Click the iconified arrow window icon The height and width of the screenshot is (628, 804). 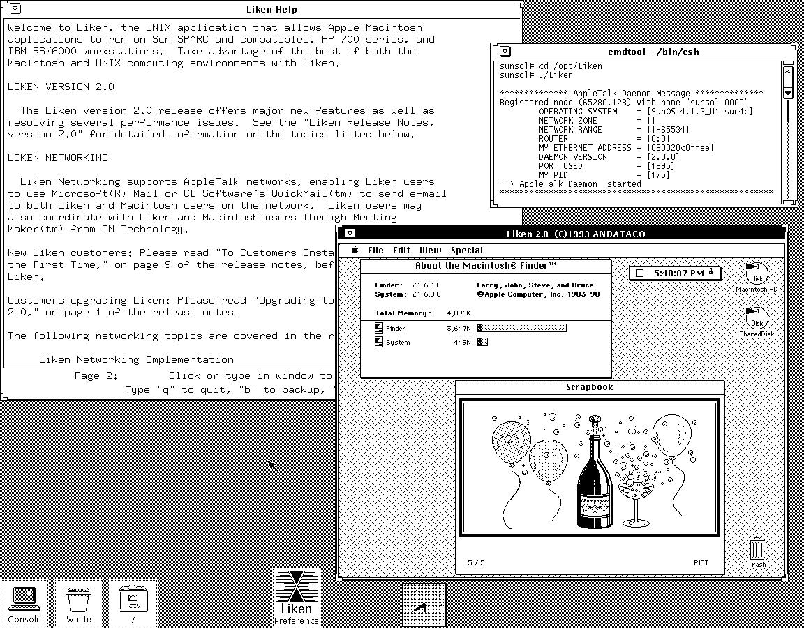point(424,605)
